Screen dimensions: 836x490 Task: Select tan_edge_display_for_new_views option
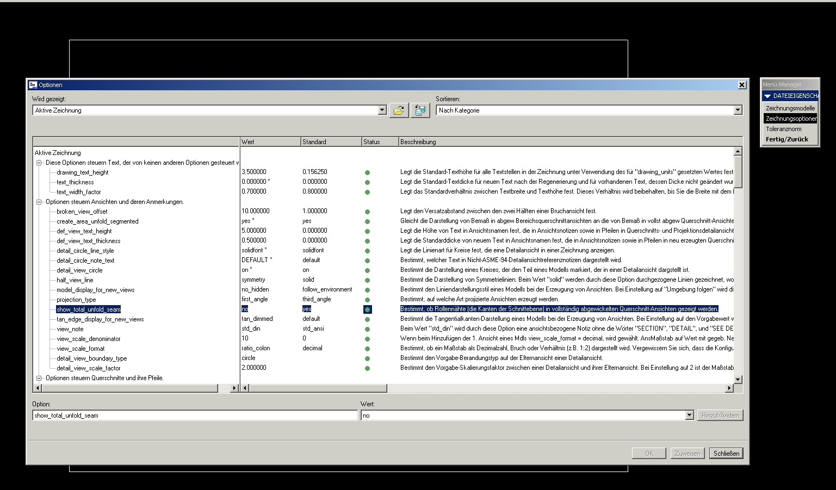100,319
